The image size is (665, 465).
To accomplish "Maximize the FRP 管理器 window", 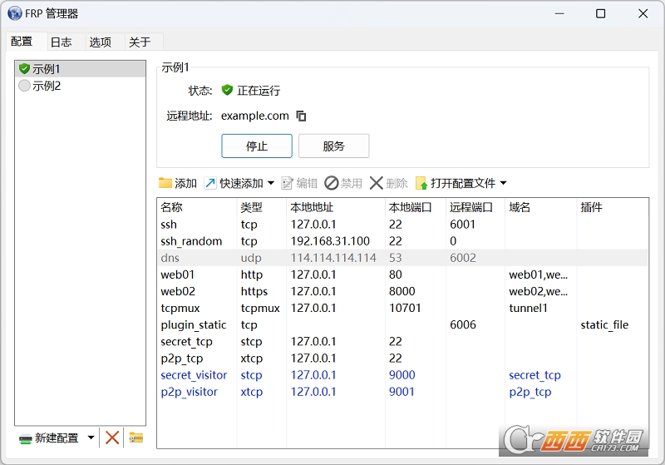I will click(x=600, y=13).
